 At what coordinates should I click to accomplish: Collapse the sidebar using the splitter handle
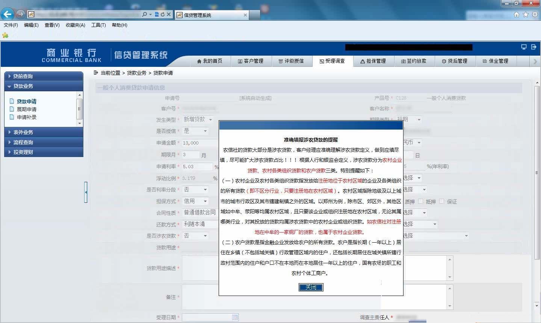[86, 192]
